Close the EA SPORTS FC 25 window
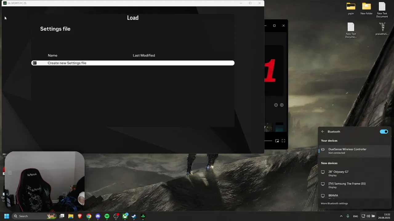 coord(259,3)
